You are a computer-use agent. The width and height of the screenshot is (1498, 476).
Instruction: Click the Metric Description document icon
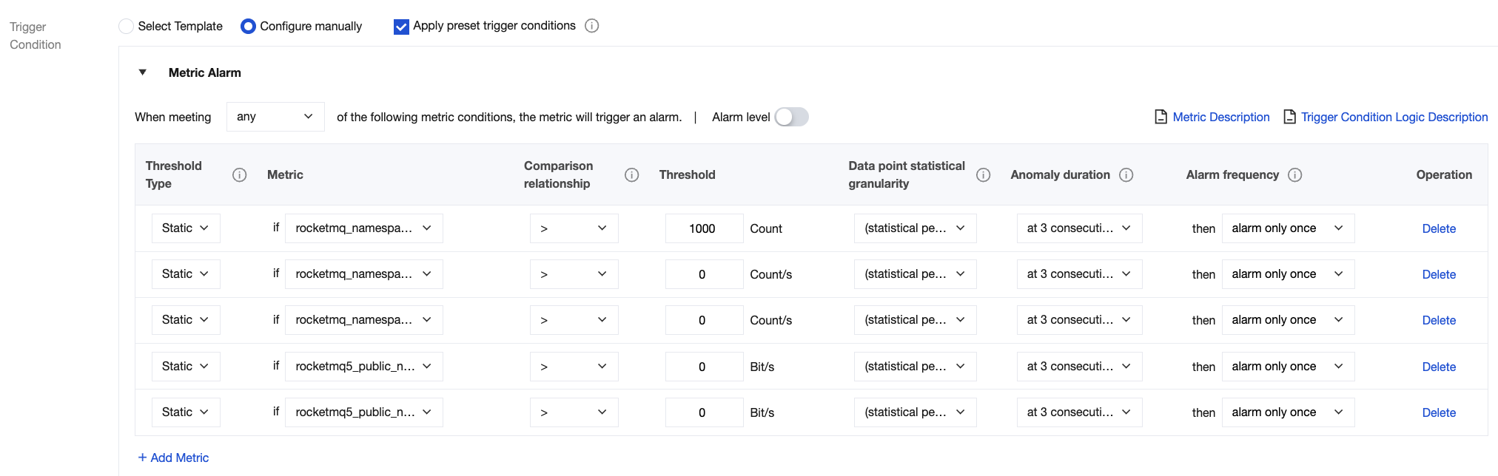[1161, 117]
